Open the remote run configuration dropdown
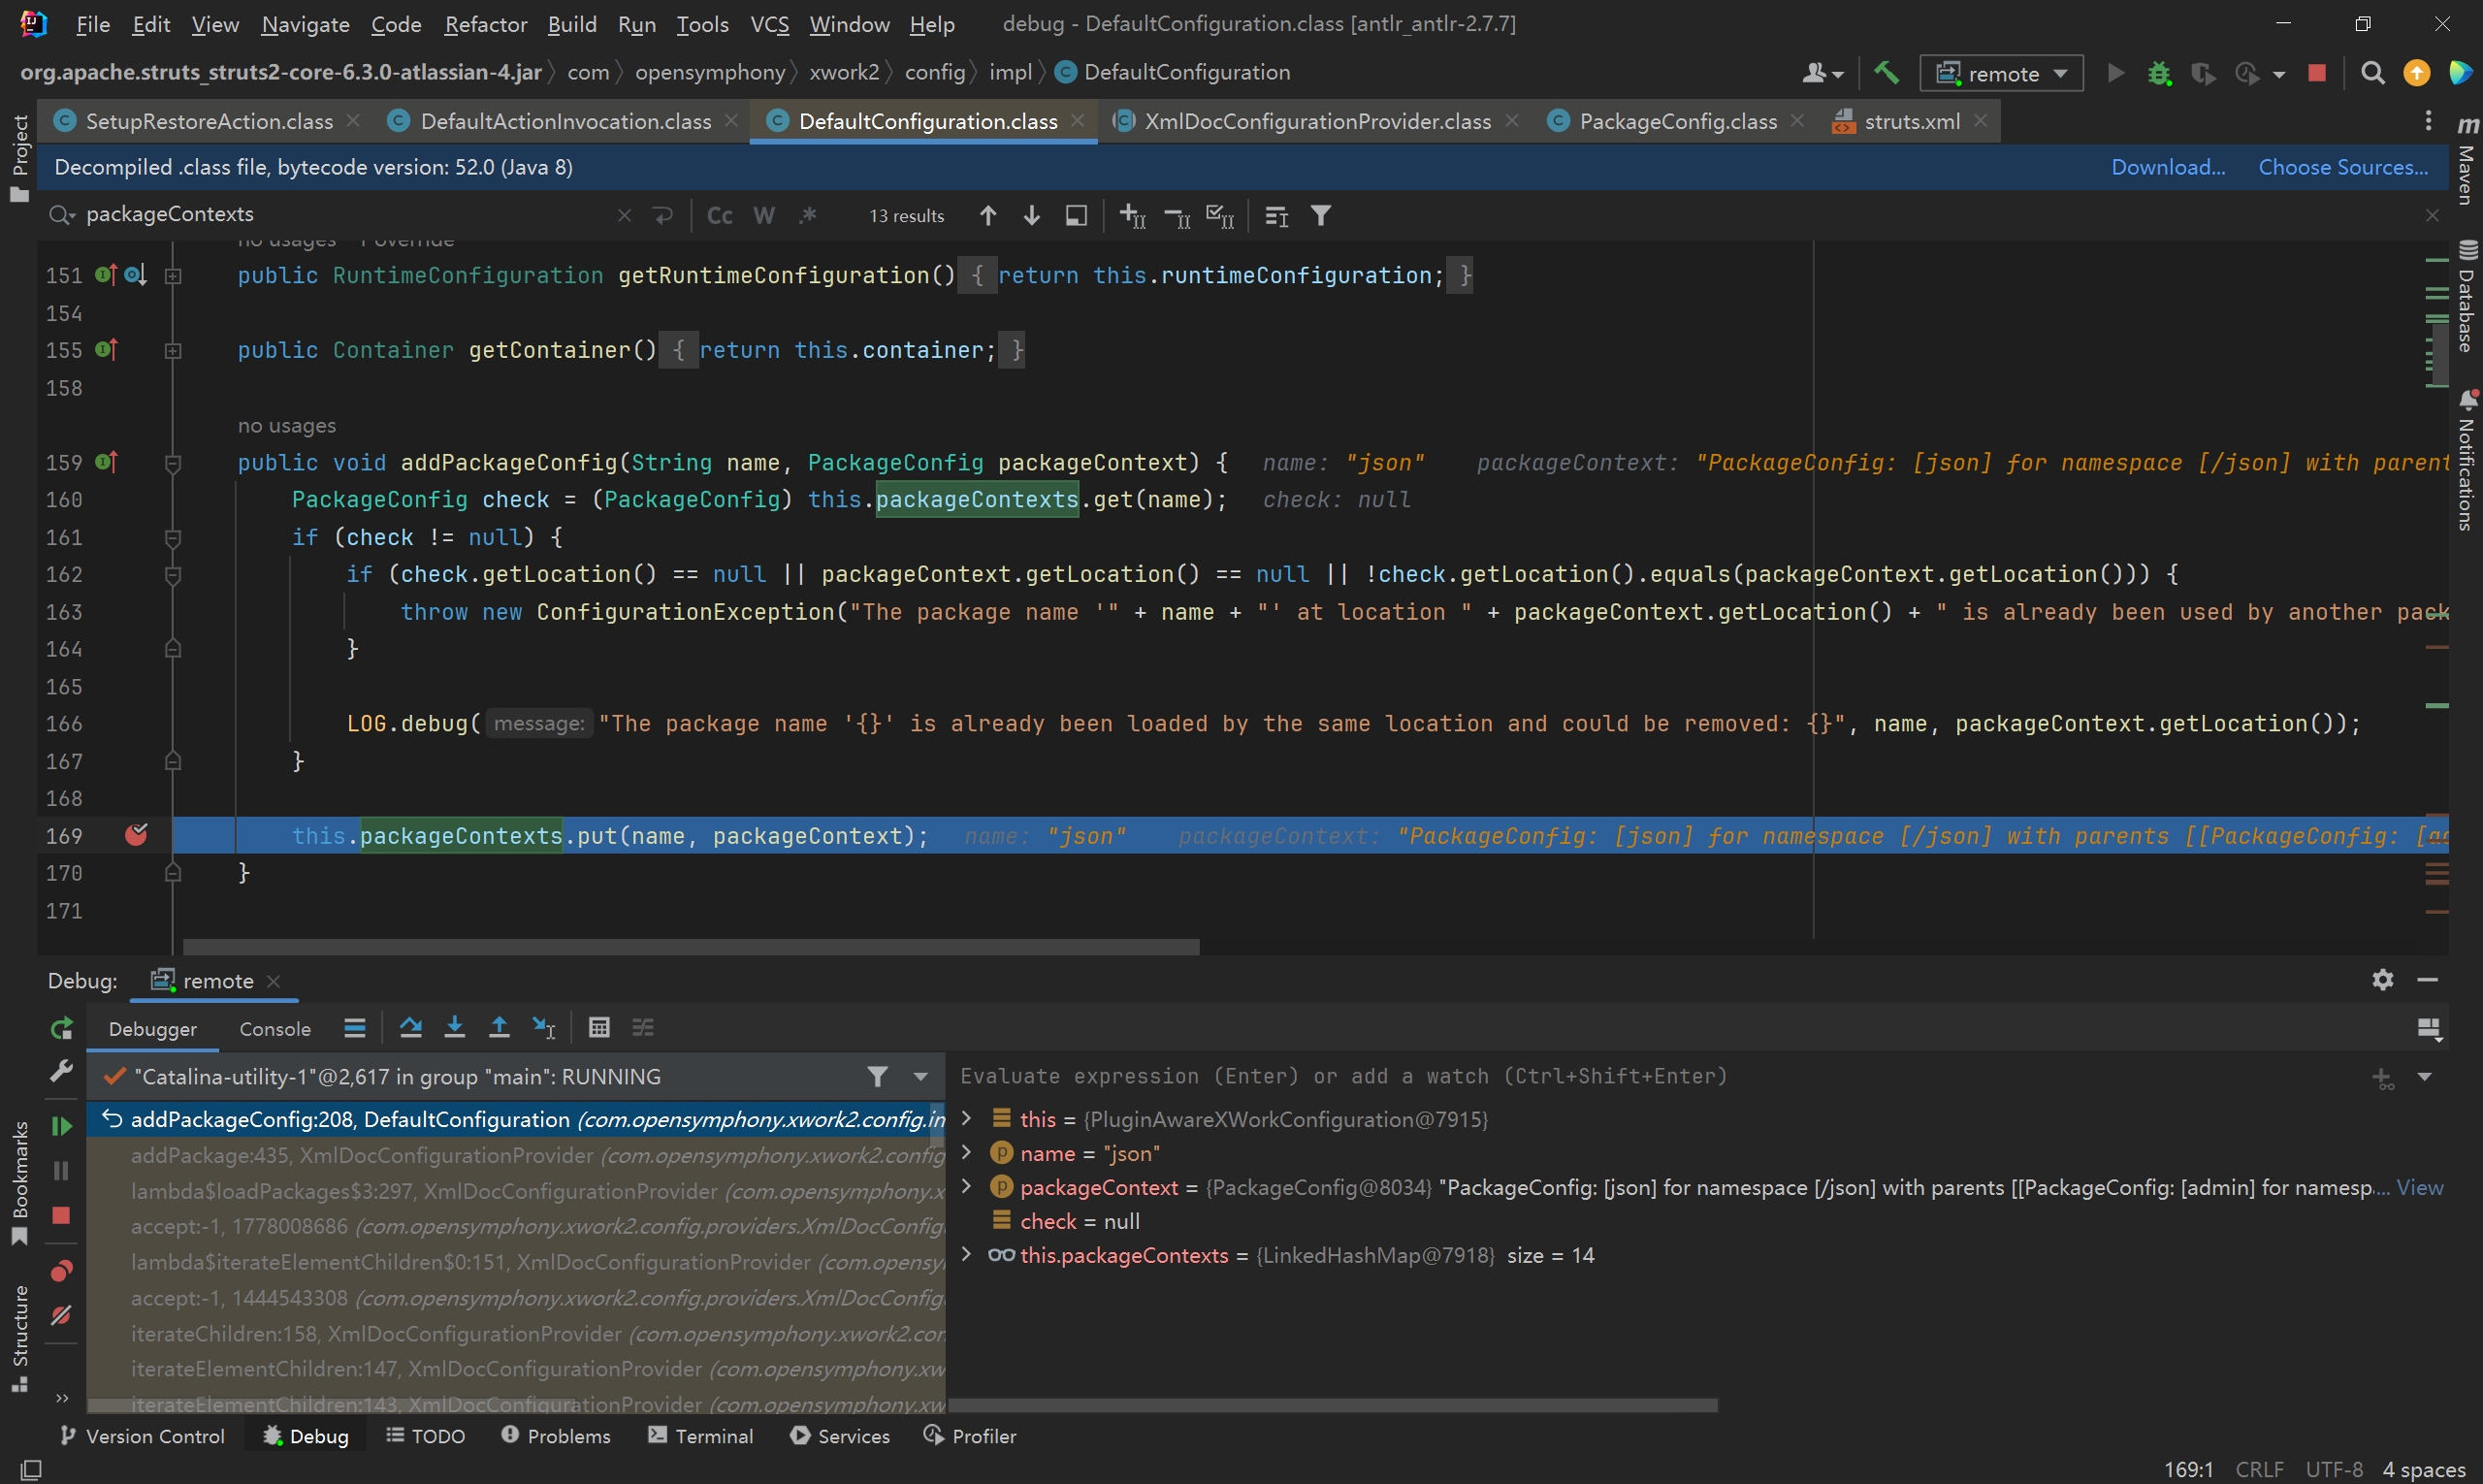Image resolution: width=2483 pixels, height=1484 pixels. [x=2001, y=73]
